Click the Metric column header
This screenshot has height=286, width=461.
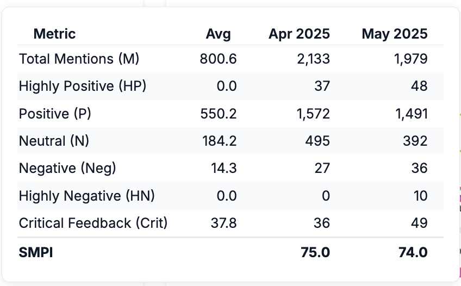coord(54,34)
